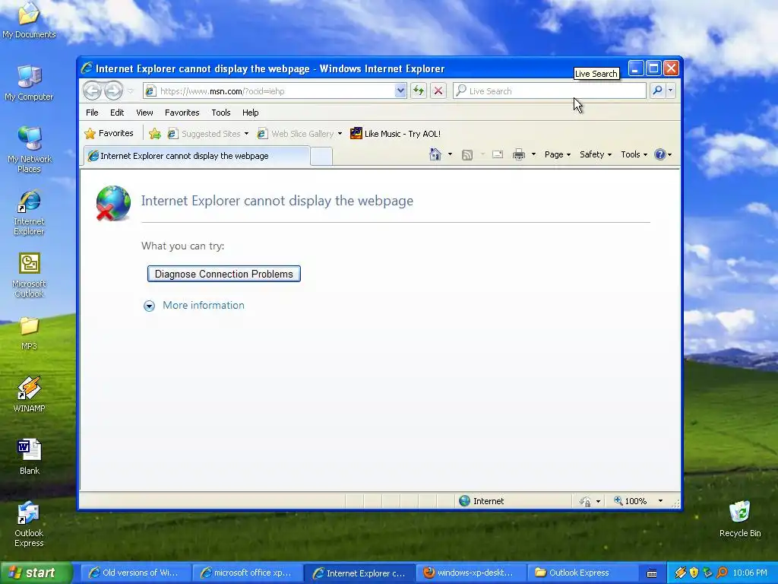Switch to Old versions of Wi... taskbar window
The width and height of the screenshot is (778, 584).
click(x=135, y=573)
